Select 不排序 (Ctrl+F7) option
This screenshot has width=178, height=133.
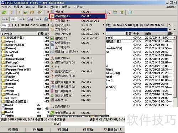pyautogui.click(x=77, y=100)
